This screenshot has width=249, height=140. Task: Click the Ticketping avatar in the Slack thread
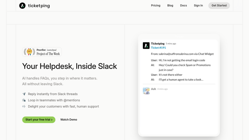[146, 46]
